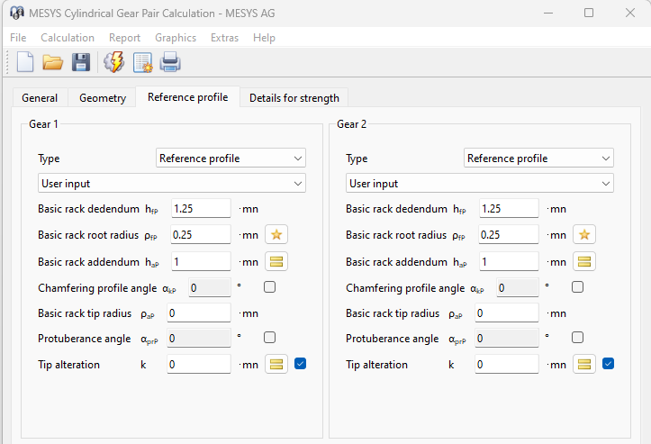Screen dimensions: 651x444
Task: Click the star icon for Gear 1 root radius
Action: [x=276, y=235]
